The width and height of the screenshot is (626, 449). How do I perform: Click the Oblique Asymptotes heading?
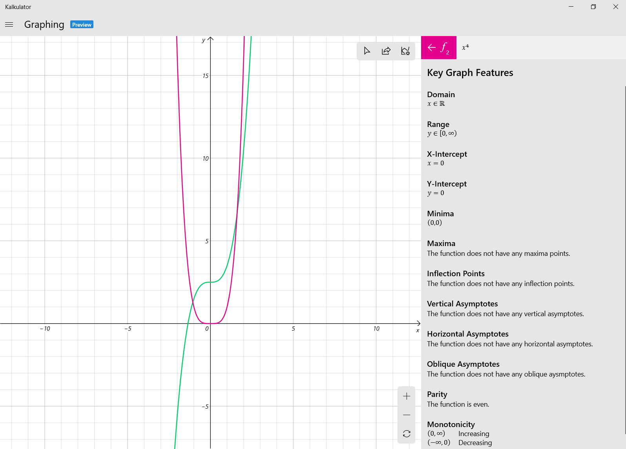coord(463,364)
